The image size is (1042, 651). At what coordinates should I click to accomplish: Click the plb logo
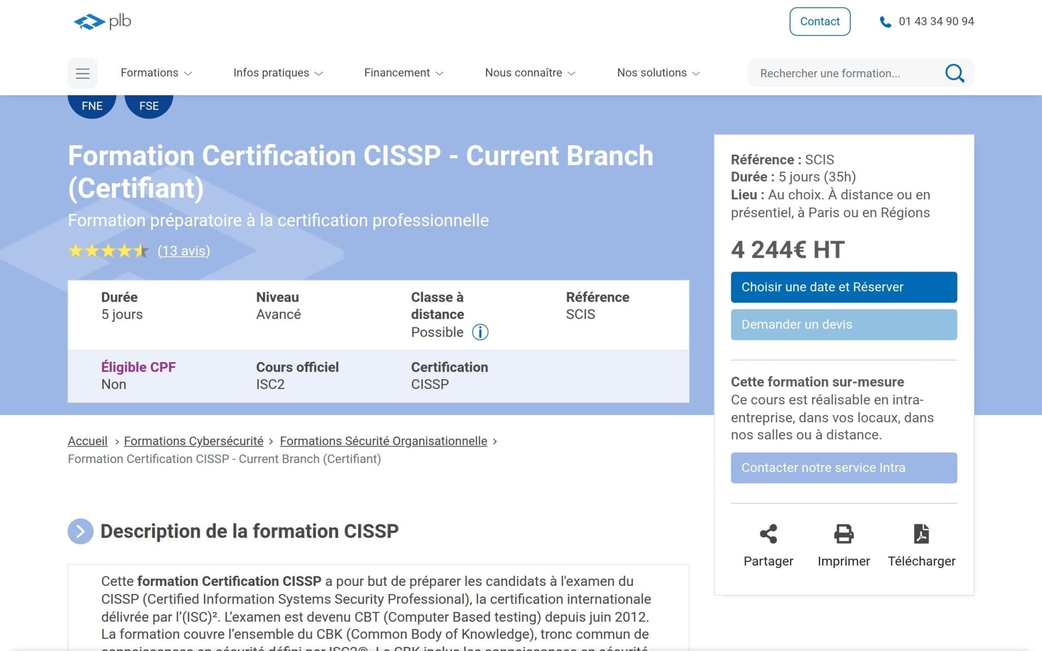(x=102, y=21)
